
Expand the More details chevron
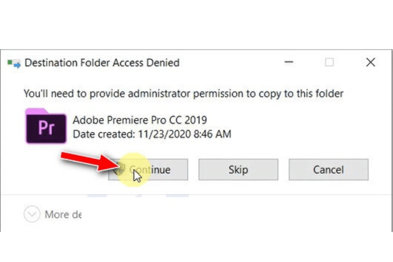click(x=31, y=214)
